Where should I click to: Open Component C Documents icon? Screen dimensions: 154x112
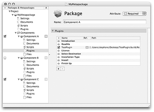click(24, 87)
